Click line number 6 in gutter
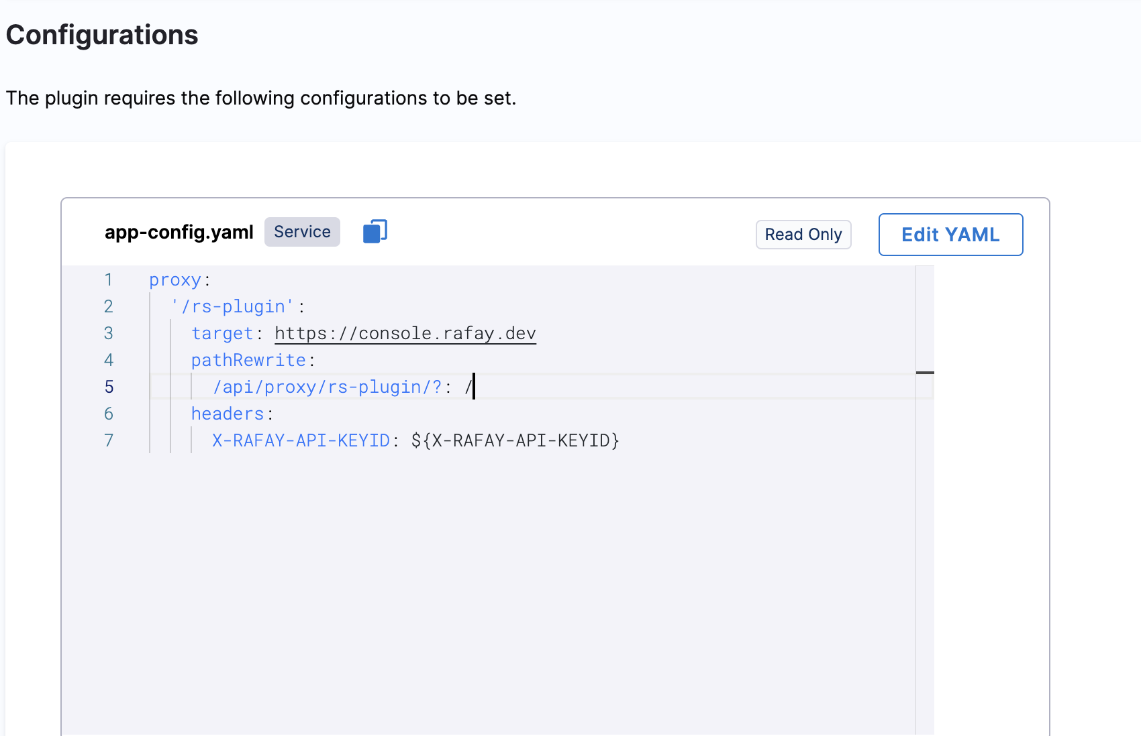Viewport: 1141px width, 736px height. 109,414
